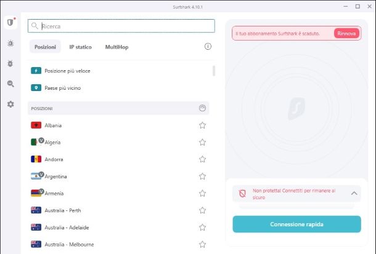376x254 pixels.
Task: Open the Settings gear sidebar icon
Action: pyautogui.click(x=10, y=104)
